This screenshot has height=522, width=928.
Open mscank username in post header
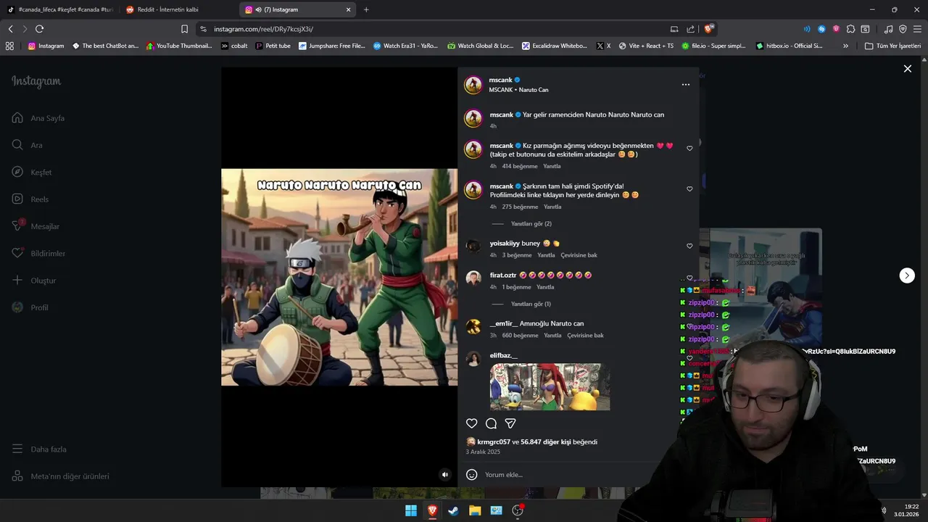tap(500, 80)
